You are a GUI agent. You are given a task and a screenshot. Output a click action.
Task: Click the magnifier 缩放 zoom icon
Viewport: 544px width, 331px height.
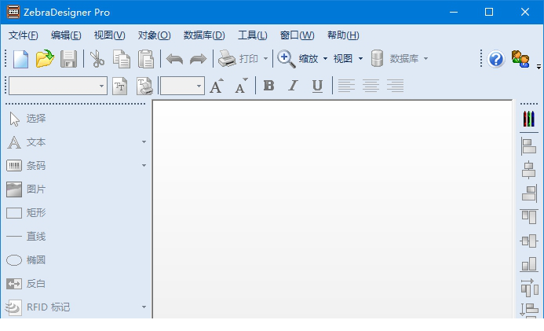[x=287, y=59]
